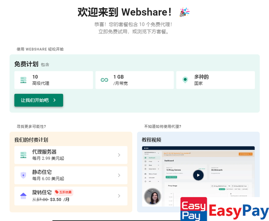Click the infinity icon beside 1 GB

tap(104, 80)
